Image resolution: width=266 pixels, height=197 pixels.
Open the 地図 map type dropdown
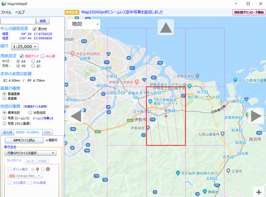tap(84, 24)
